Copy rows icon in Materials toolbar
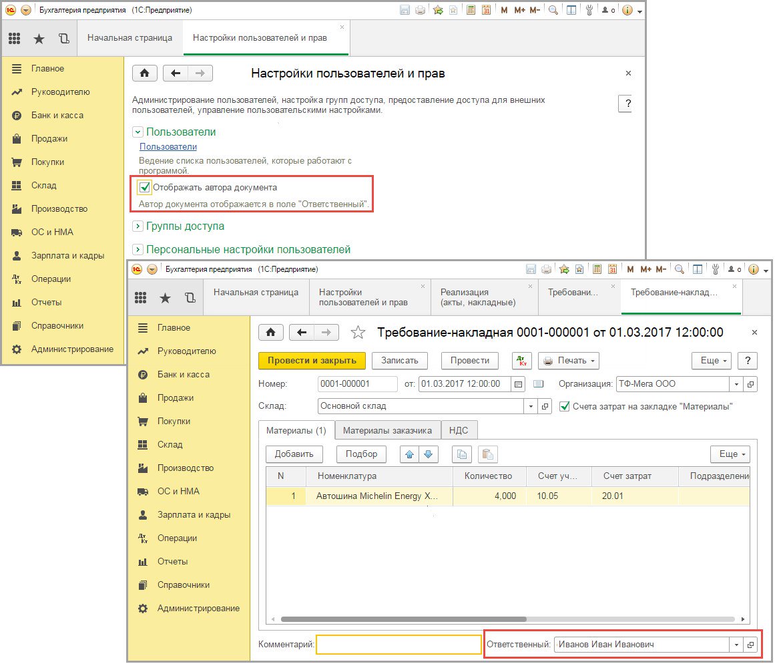This screenshot has height=664, width=783. (x=462, y=454)
